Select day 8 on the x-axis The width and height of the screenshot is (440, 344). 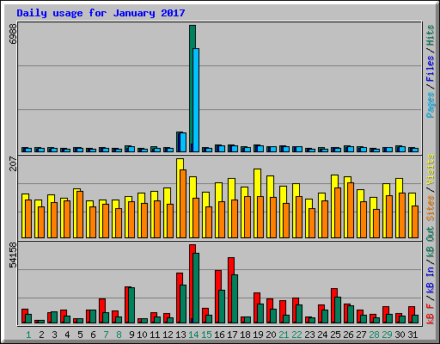click(119, 335)
